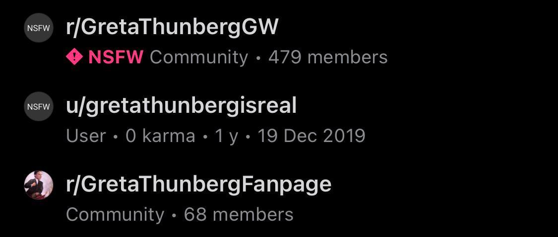The height and width of the screenshot is (237, 558).
Task: Select the Community 68 members subtitle row
Action: tap(180, 215)
